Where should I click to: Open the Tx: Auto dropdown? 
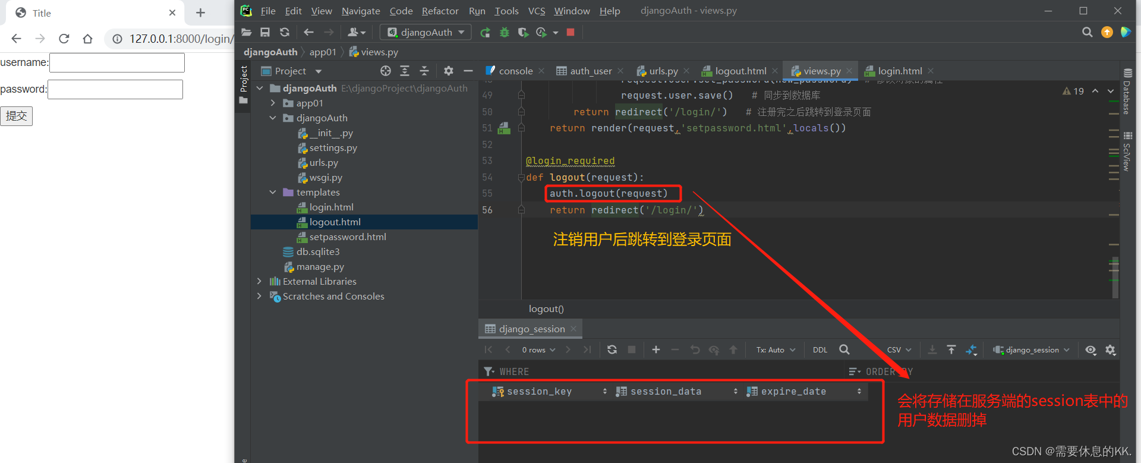tap(776, 350)
